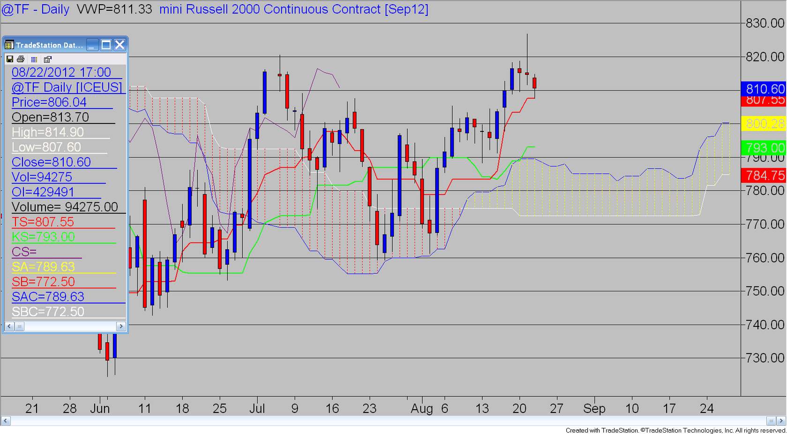This screenshot has height=434, width=787.
Task: Click the '28' date label on the time axis
Action: click(x=69, y=408)
